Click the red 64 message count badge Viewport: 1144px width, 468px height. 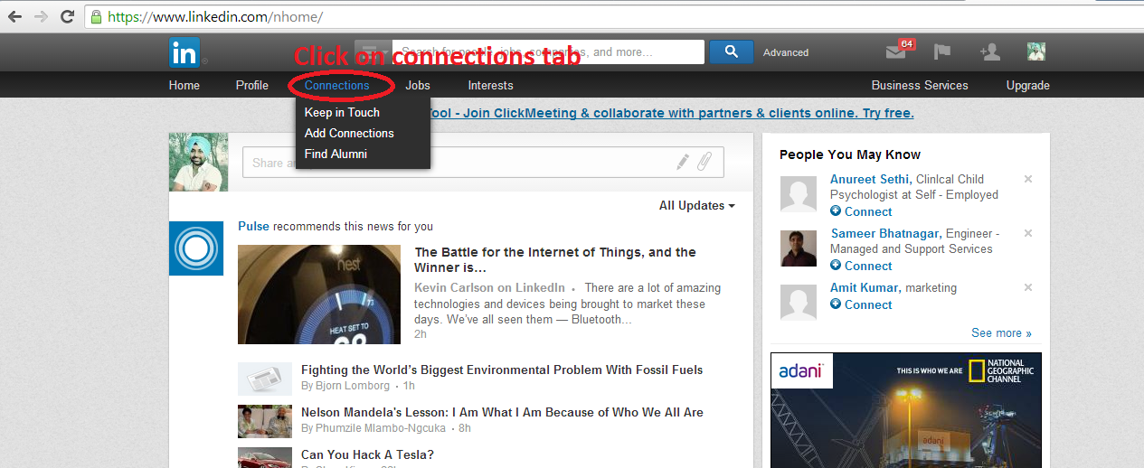(906, 43)
